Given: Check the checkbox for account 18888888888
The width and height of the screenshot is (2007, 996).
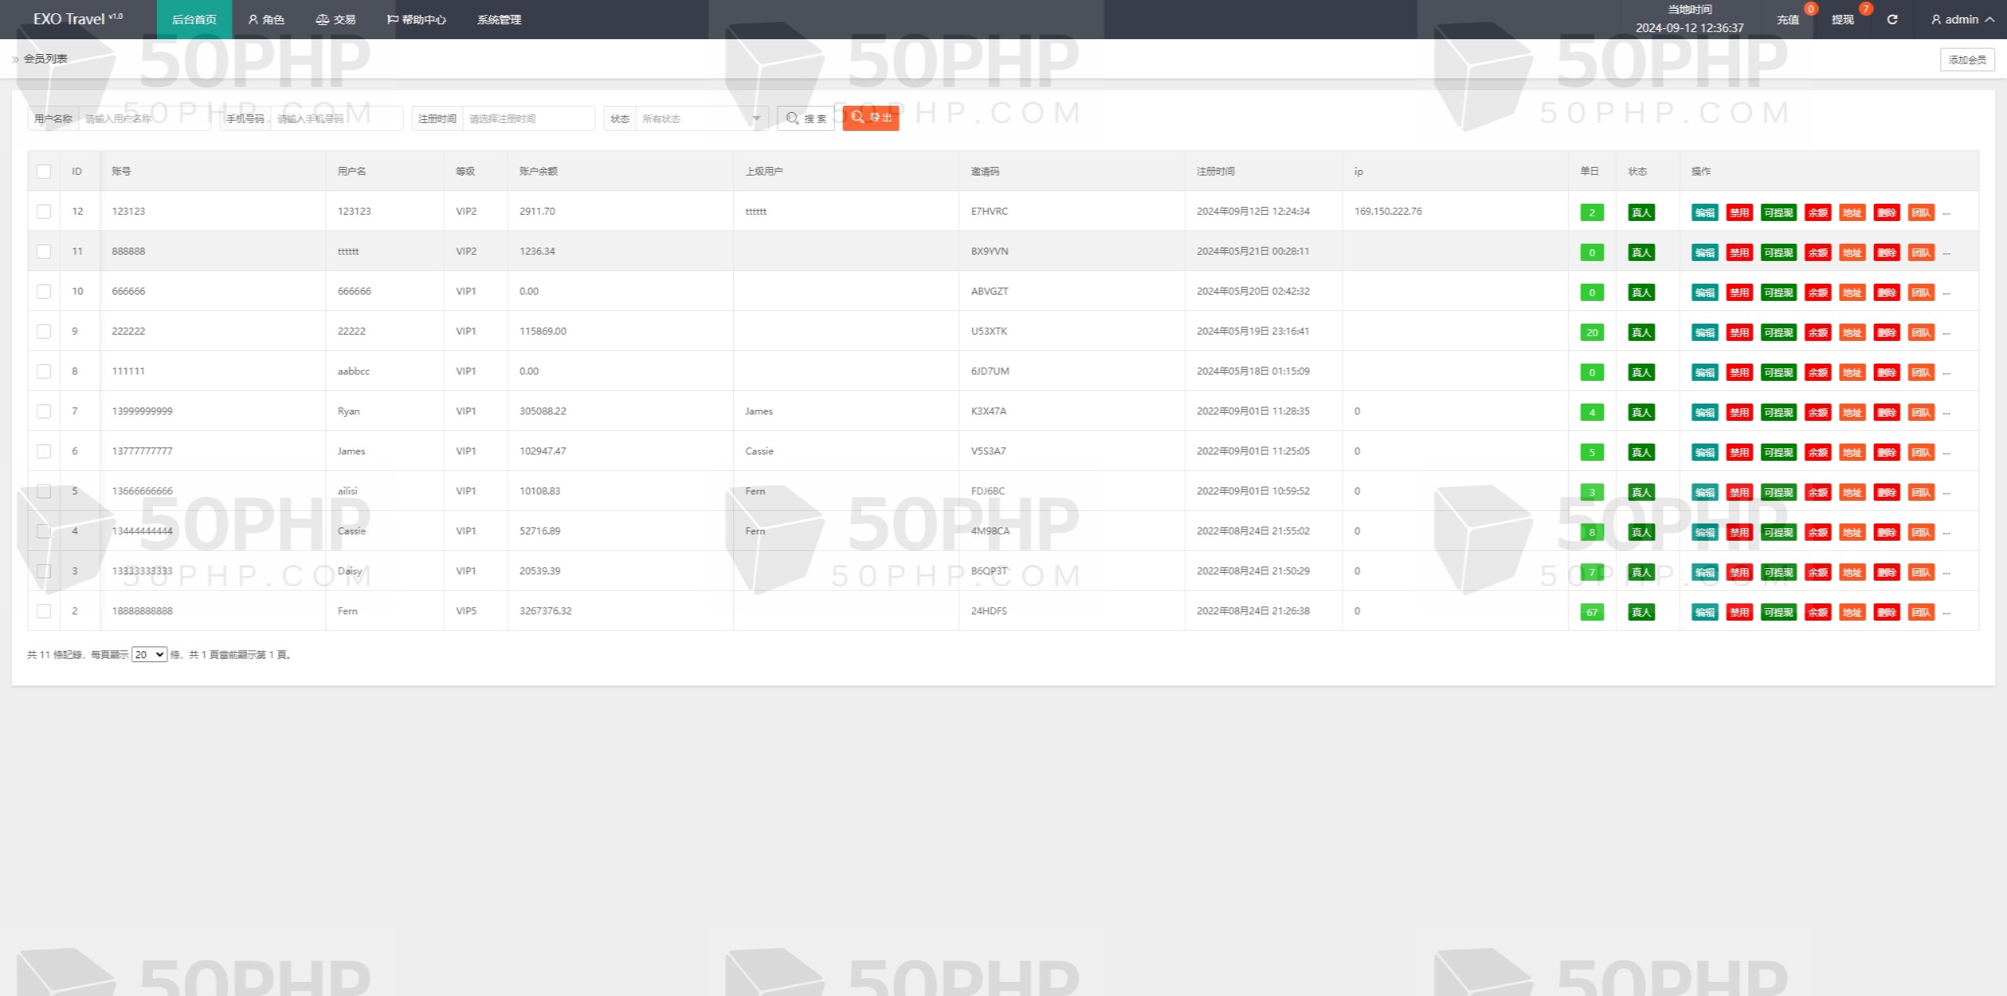Looking at the screenshot, I should click(x=44, y=611).
